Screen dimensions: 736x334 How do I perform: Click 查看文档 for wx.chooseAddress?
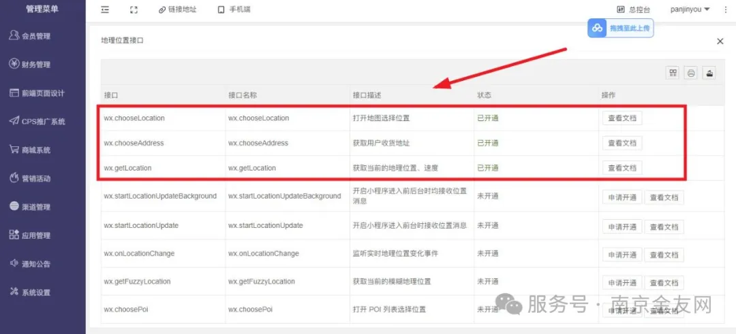coord(622,143)
